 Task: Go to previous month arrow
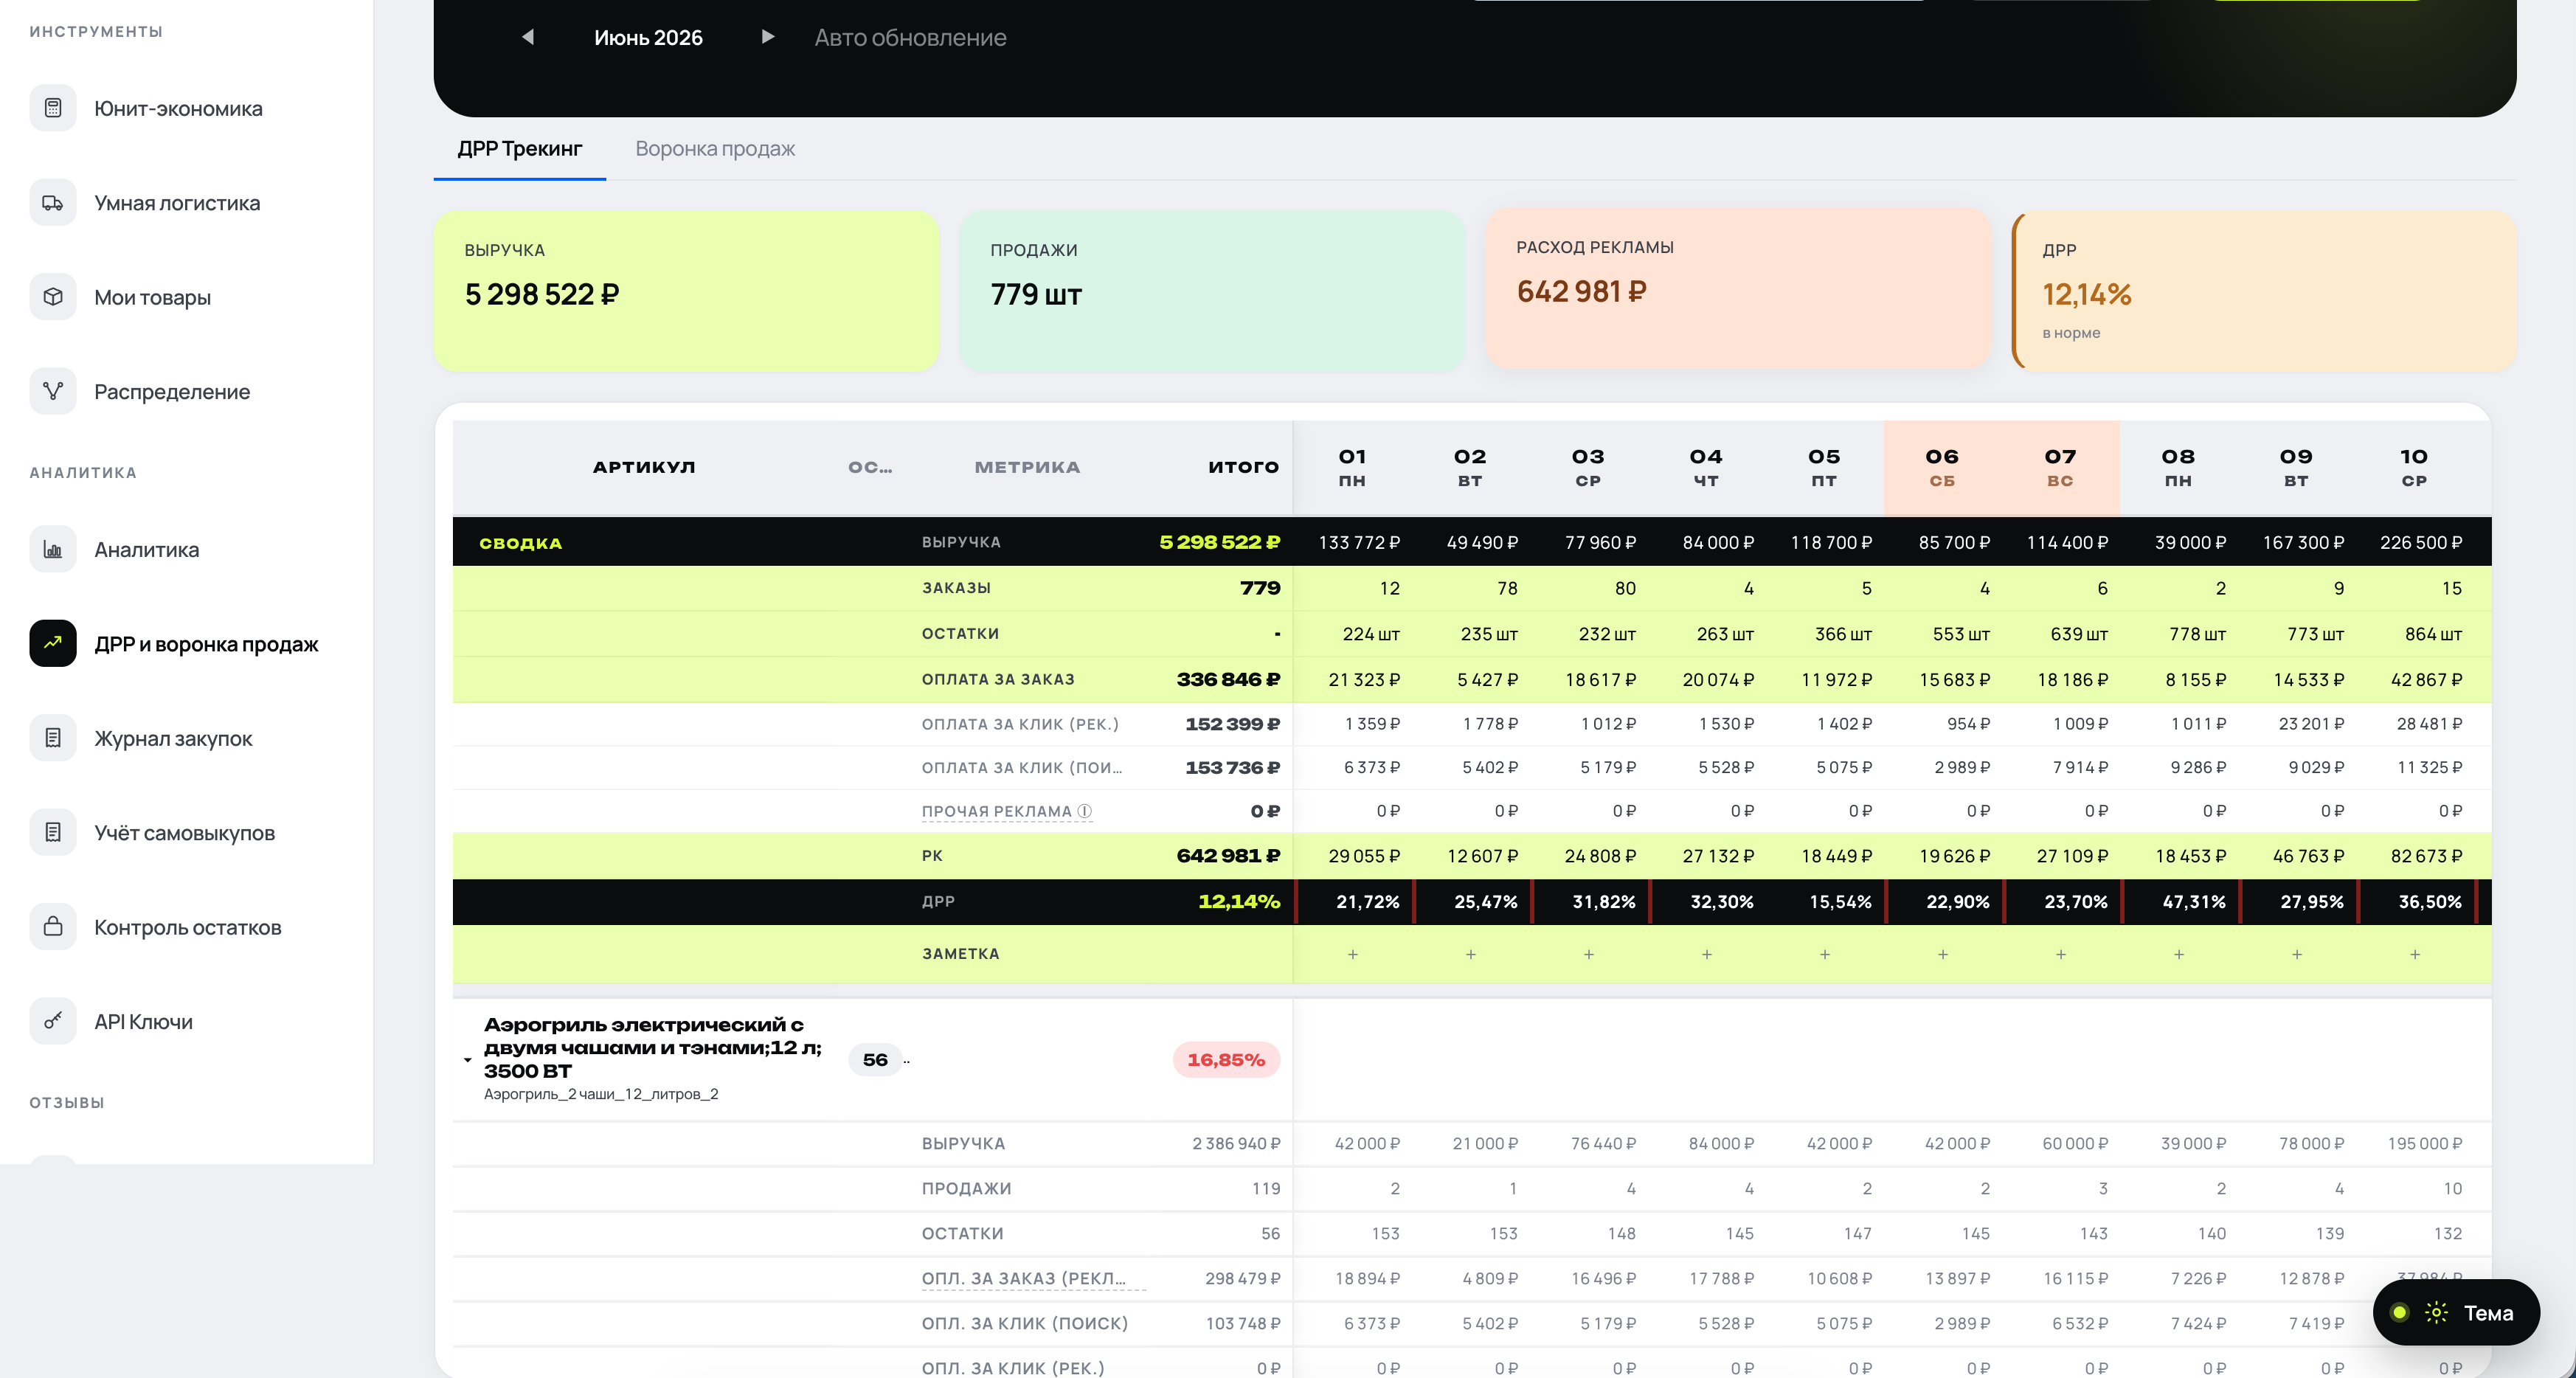pyautogui.click(x=528, y=37)
